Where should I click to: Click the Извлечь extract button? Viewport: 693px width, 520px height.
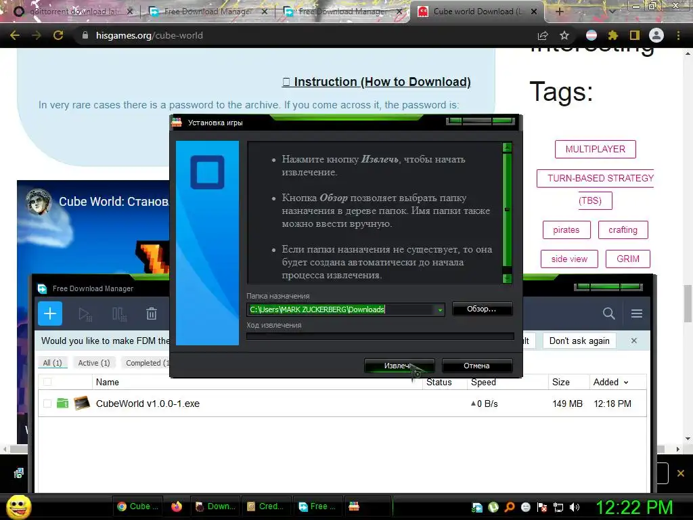click(399, 366)
